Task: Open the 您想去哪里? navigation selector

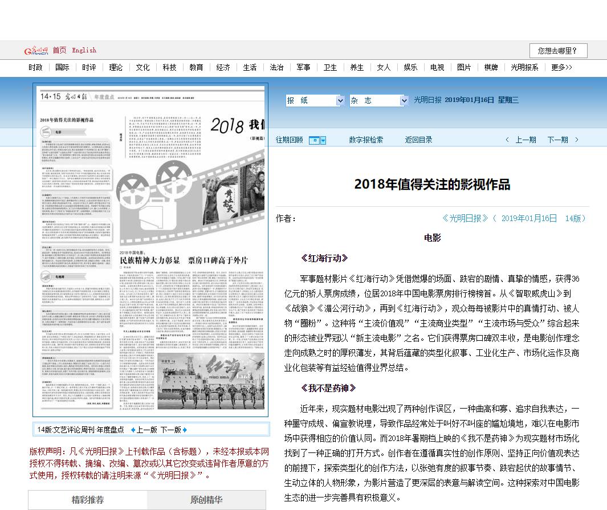Action: pyautogui.click(x=558, y=51)
